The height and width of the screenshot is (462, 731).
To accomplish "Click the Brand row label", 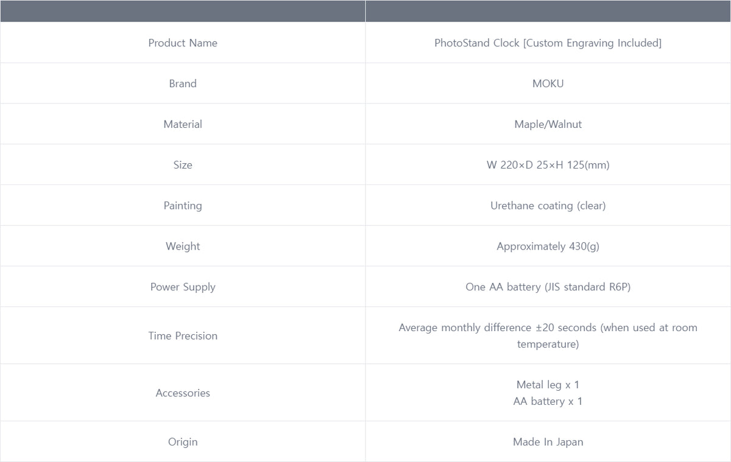I will pyautogui.click(x=183, y=83).
